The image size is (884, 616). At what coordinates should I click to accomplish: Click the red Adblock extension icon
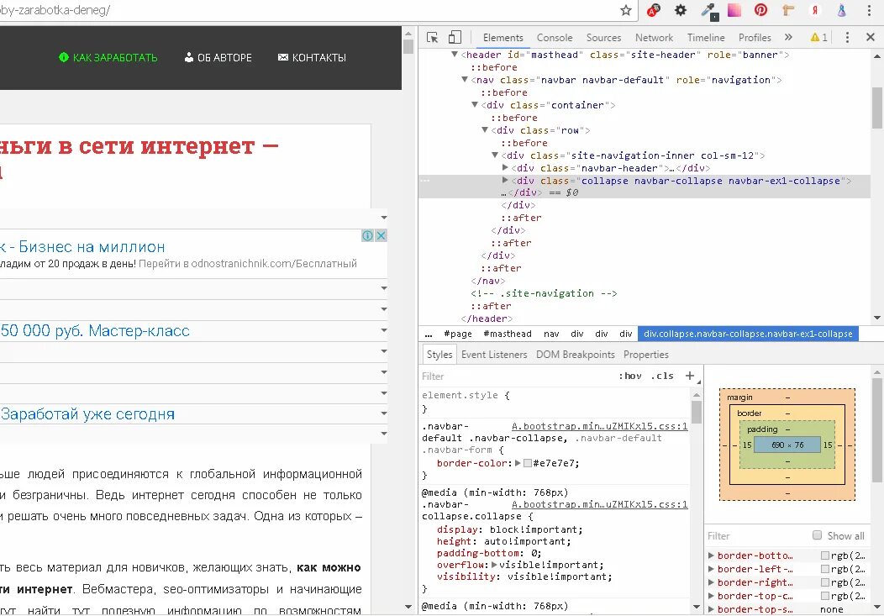coord(654,9)
